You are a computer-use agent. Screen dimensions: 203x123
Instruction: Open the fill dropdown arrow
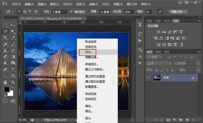(198, 70)
